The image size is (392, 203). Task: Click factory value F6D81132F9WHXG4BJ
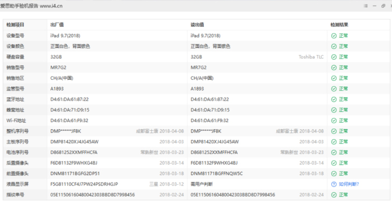click(x=74, y=163)
